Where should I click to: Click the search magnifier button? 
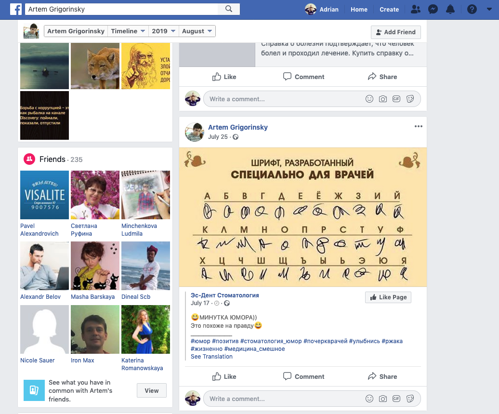pos(229,9)
